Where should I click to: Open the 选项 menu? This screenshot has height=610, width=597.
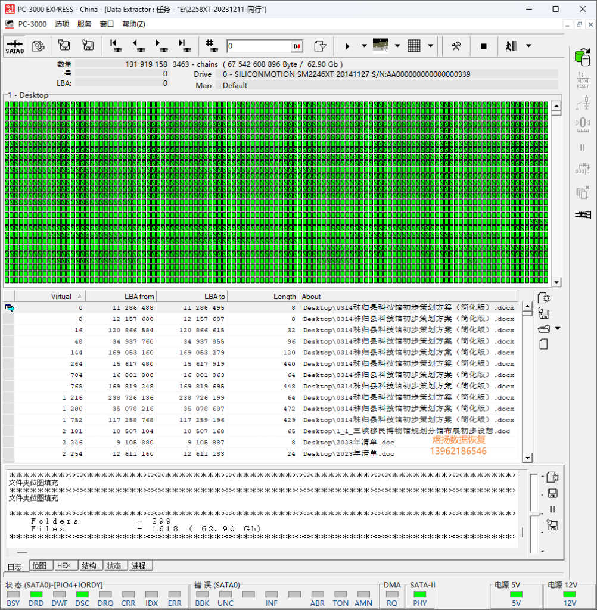pyautogui.click(x=62, y=24)
